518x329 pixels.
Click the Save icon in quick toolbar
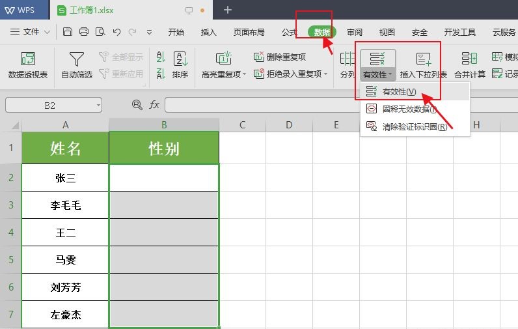pos(68,32)
